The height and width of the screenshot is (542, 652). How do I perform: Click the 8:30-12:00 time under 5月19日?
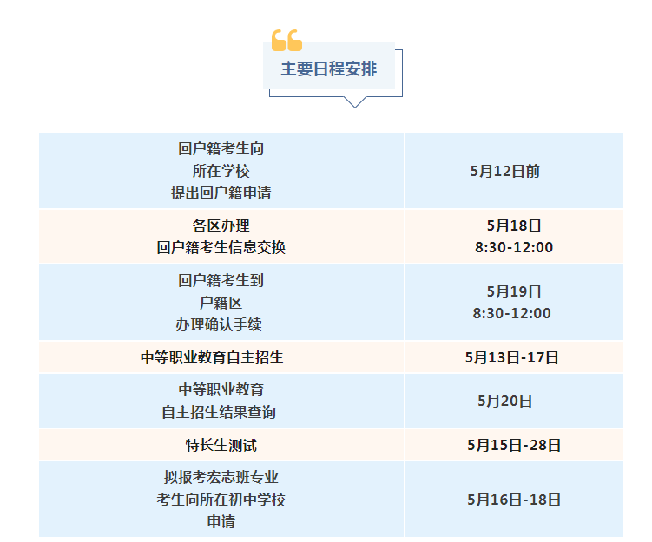pyautogui.click(x=512, y=313)
